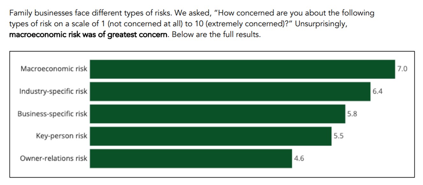Click the 6.4 data value label

[377, 91]
